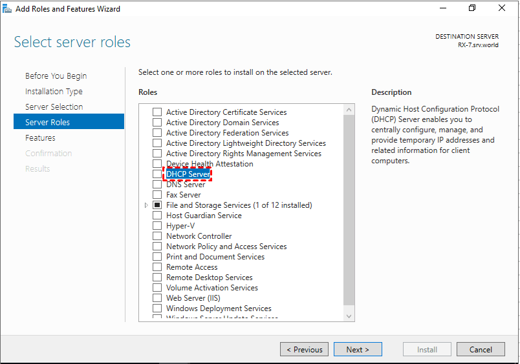Image resolution: width=520 pixels, height=364 pixels.
Task: Open the Installation Type step
Action: tap(54, 92)
